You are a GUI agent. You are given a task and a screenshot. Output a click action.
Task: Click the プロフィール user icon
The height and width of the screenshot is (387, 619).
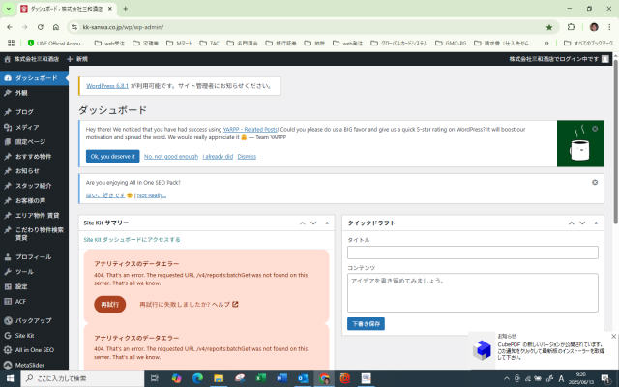pyautogui.click(x=8, y=257)
